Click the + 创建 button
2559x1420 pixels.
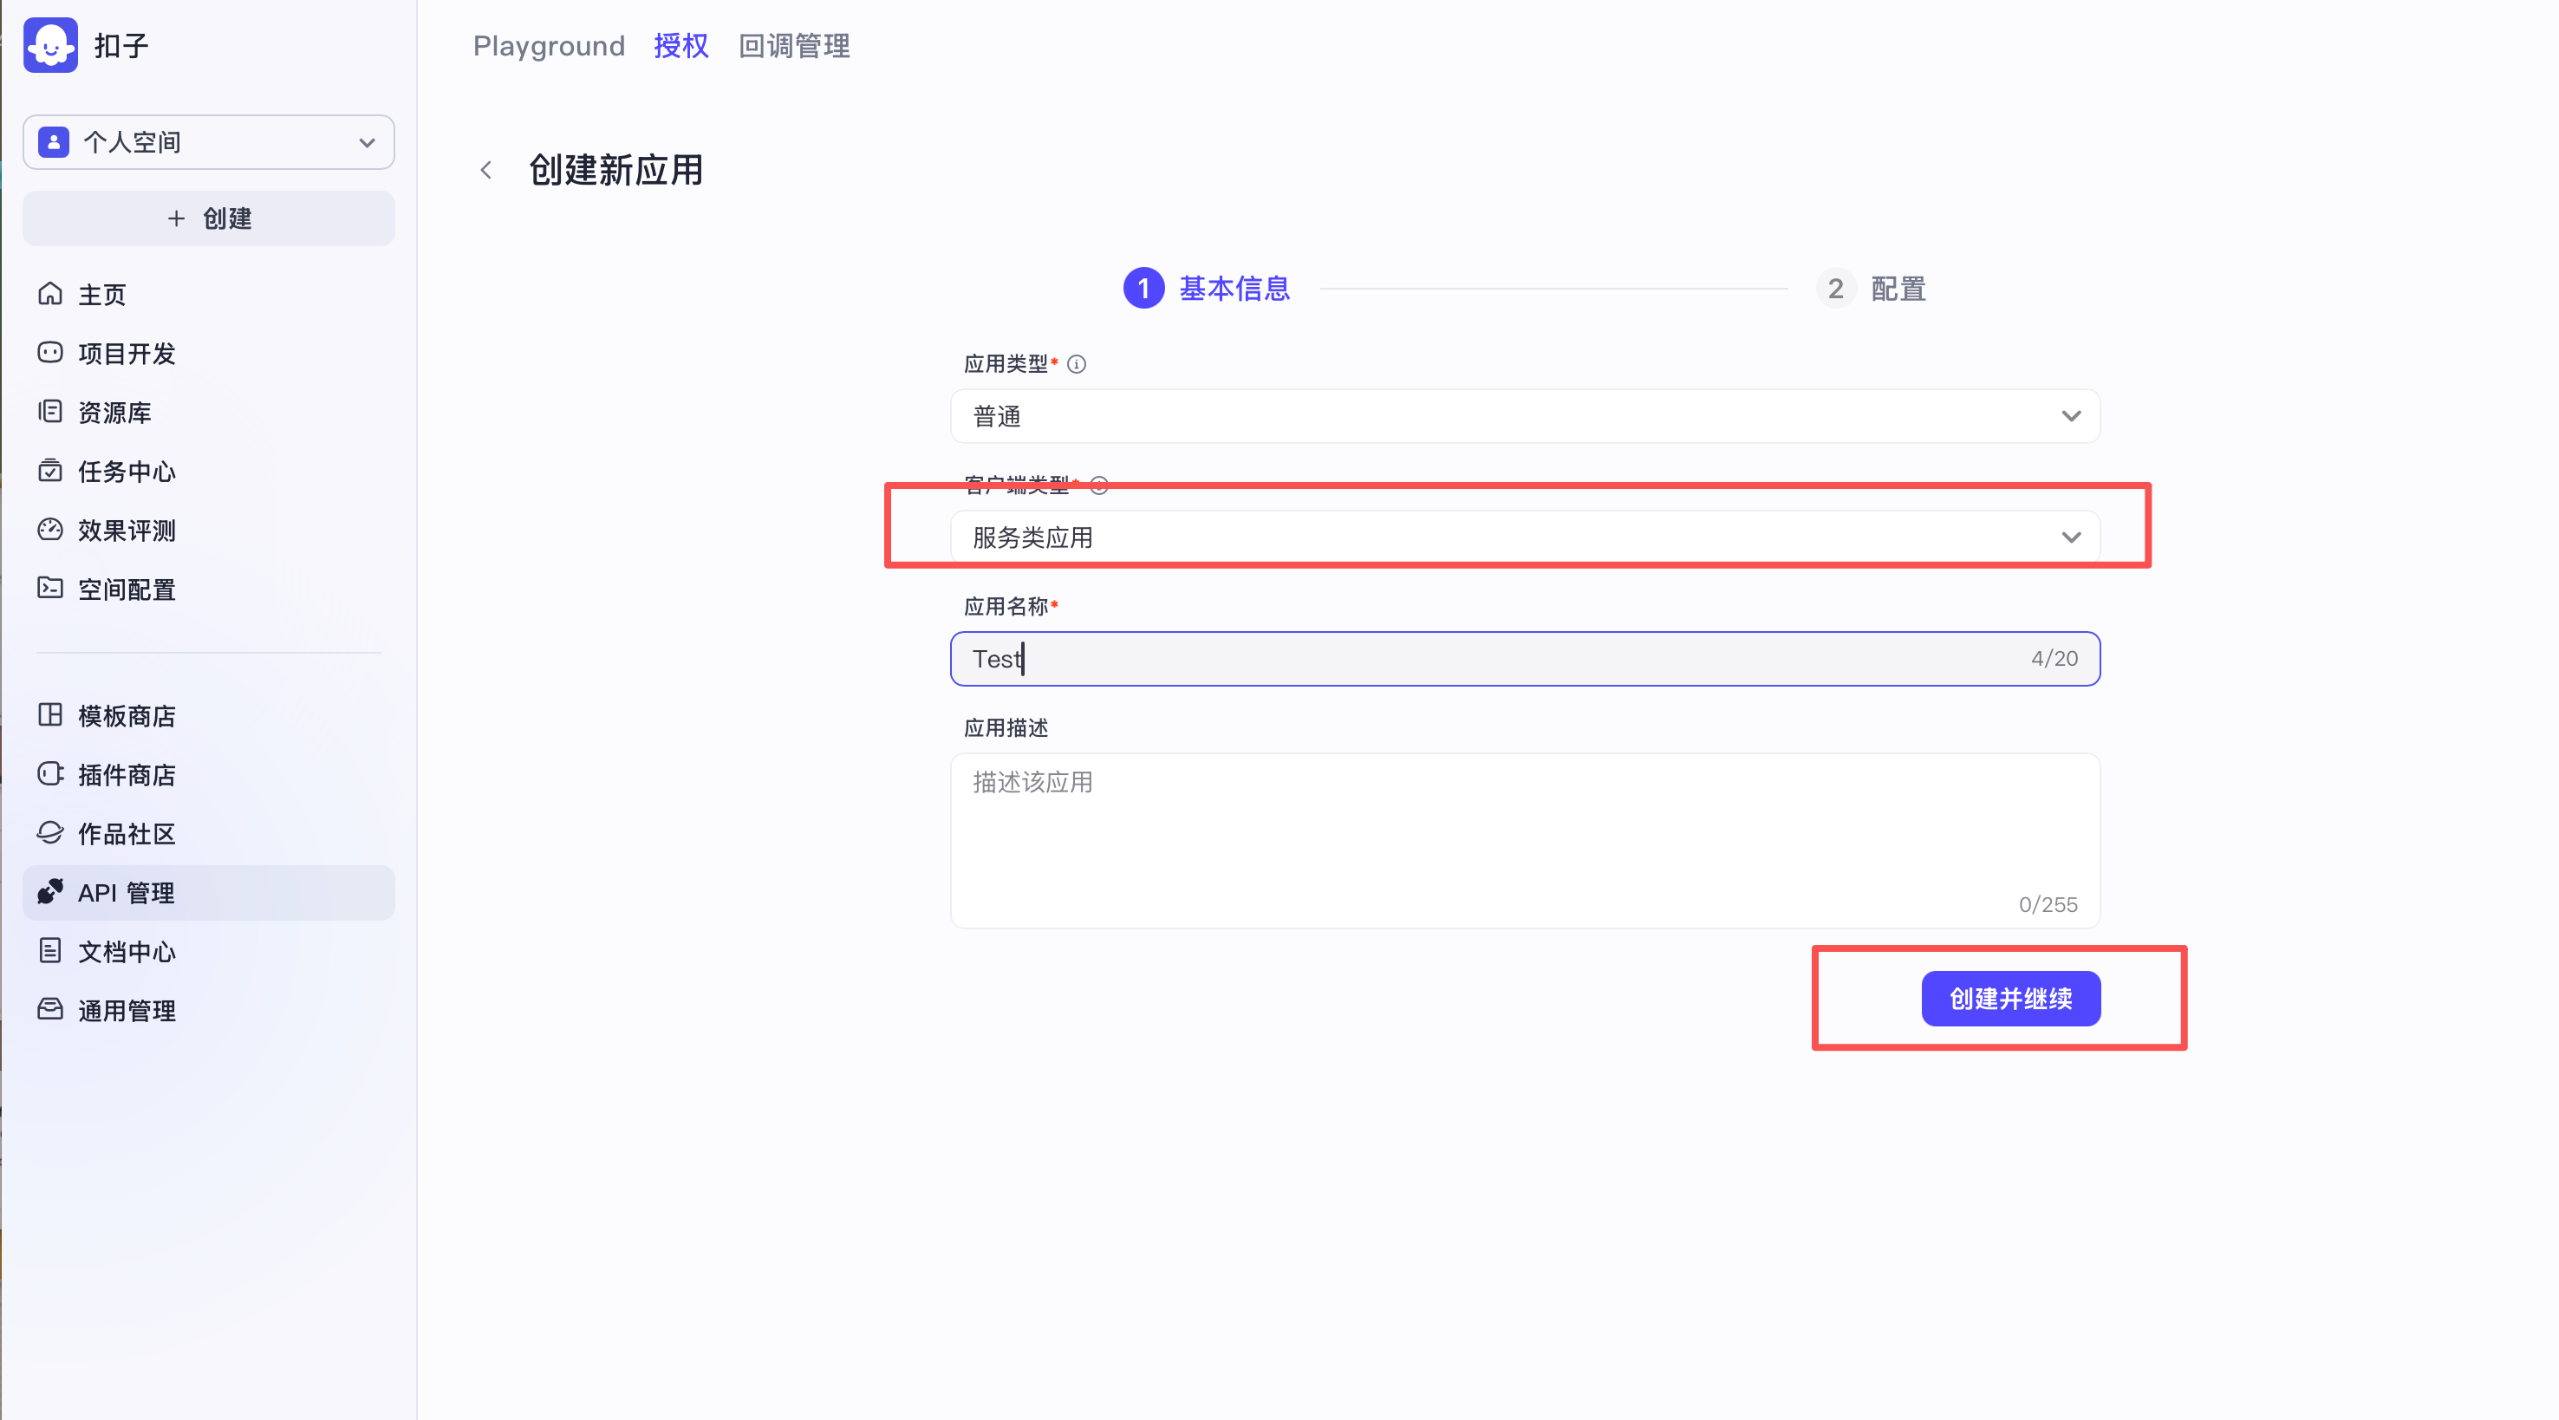point(209,218)
